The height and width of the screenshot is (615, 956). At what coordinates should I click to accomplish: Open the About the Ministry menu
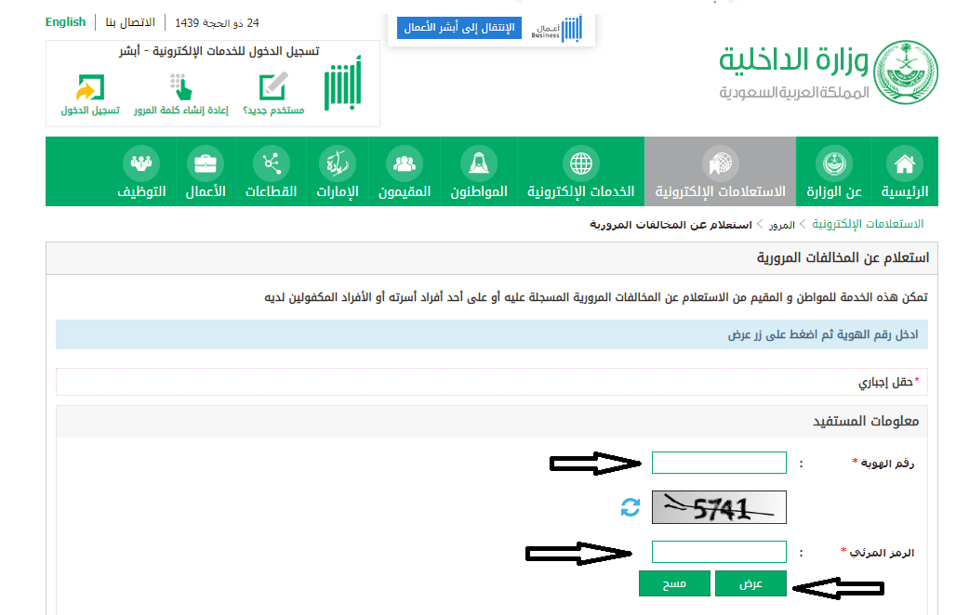click(x=833, y=173)
